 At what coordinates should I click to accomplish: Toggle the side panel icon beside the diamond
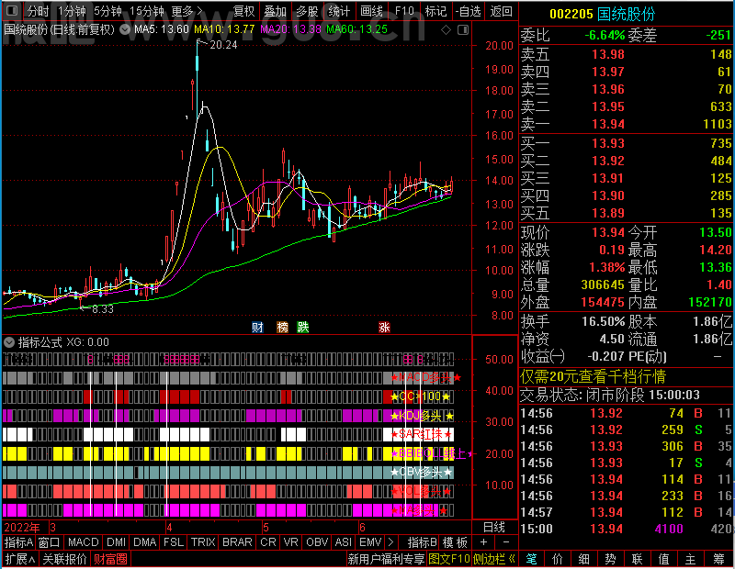(x=463, y=30)
